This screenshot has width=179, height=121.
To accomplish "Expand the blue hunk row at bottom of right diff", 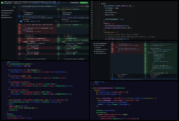I will click(112, 79).
